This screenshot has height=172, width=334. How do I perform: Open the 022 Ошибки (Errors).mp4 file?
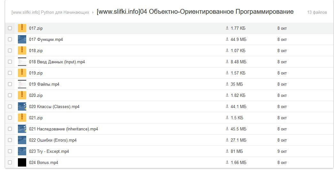coord(53,140)
